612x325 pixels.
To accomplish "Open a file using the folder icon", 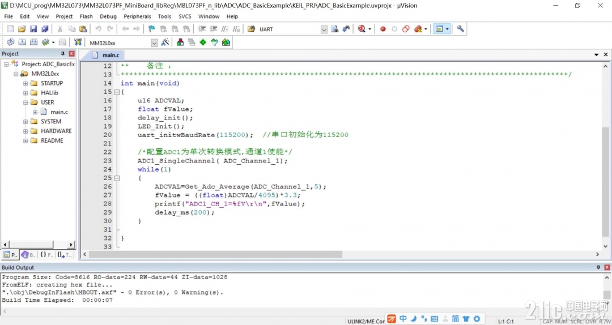I will pyautogui.click(x=22, y=29).
